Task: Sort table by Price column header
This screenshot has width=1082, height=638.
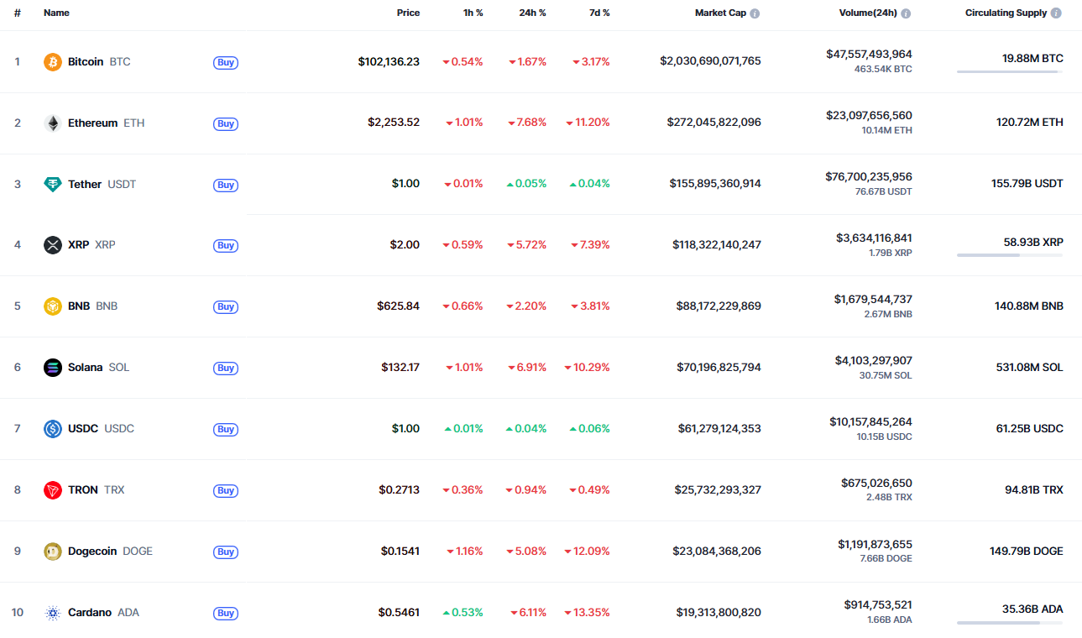Action: click(408, 13)
